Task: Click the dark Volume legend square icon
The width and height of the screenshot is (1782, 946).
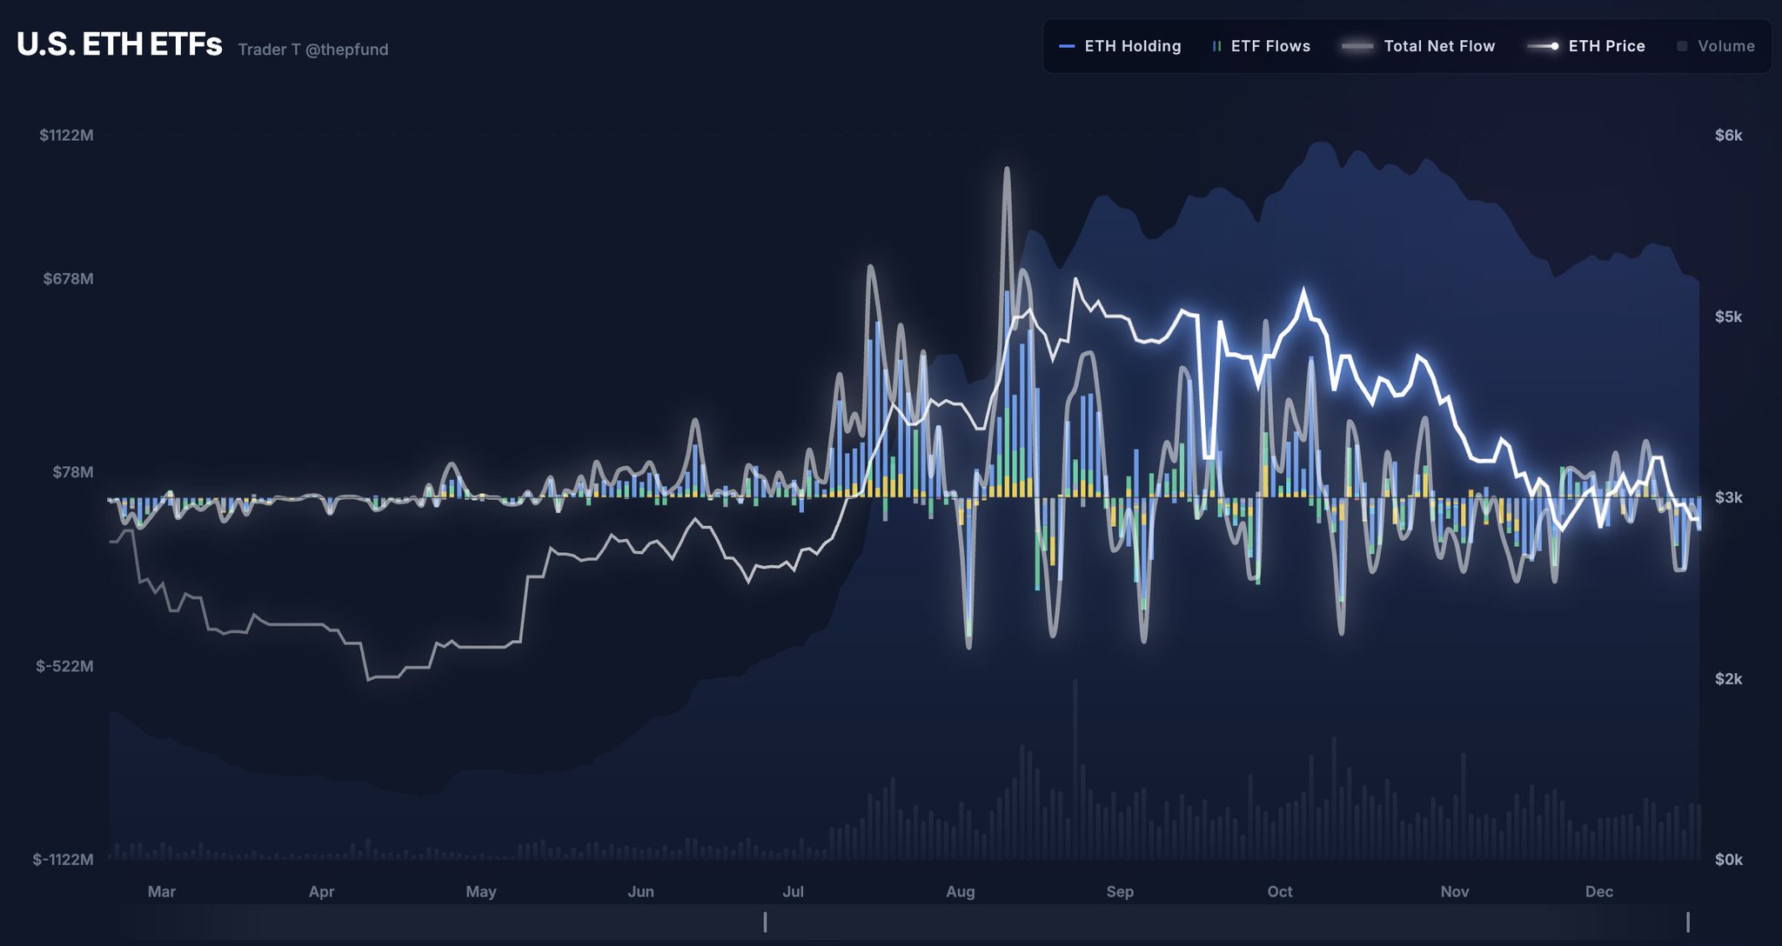Action: (1682, 46)
